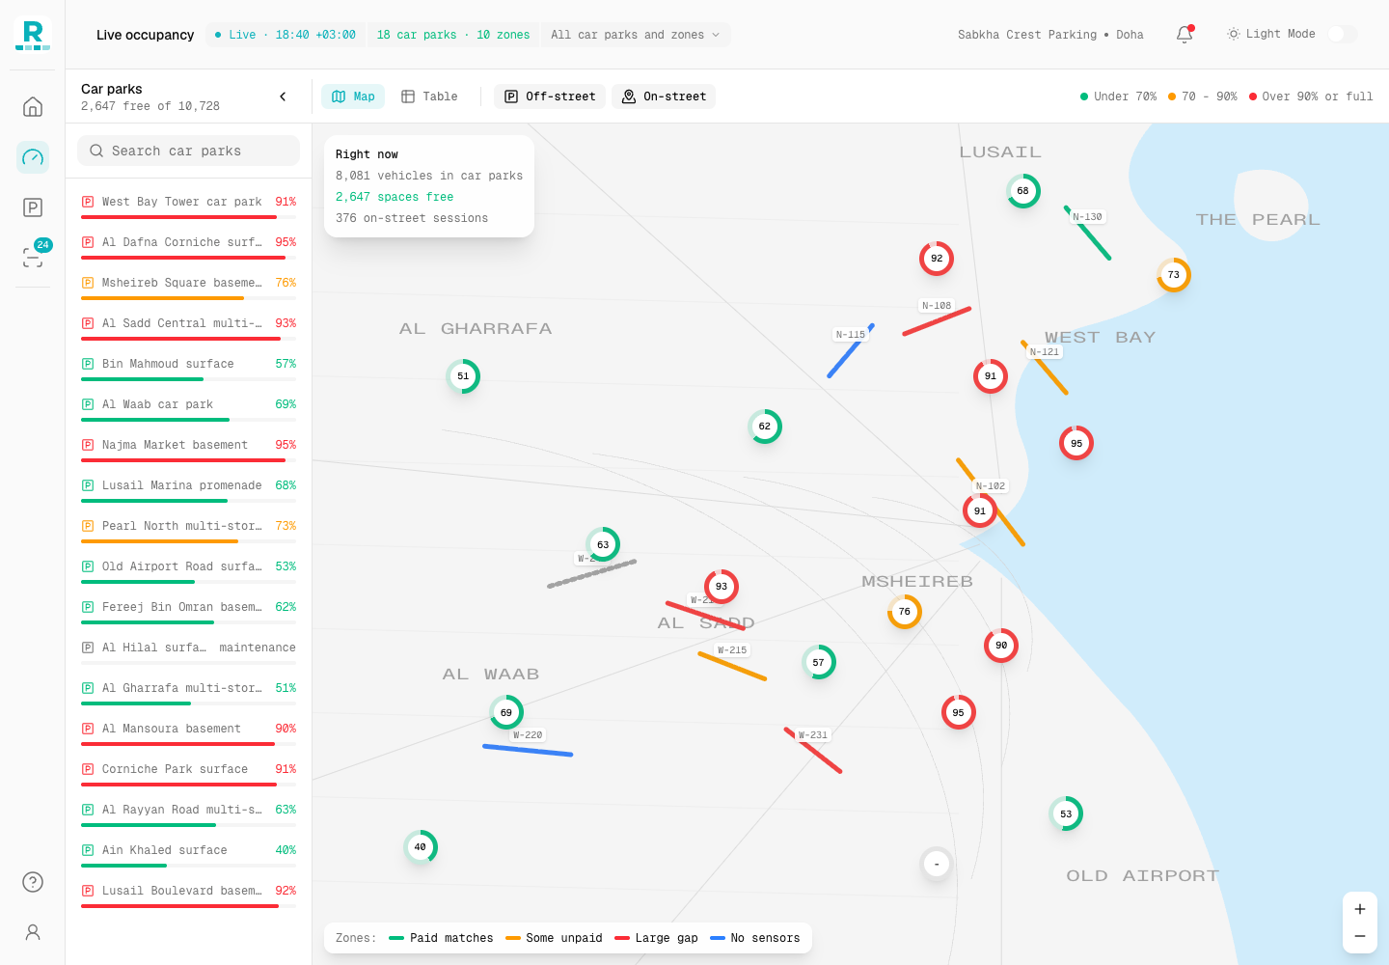Viewport: 1389px width, 965px height.
Task: Switch to the Table view tab
Action: coord(429,96)
